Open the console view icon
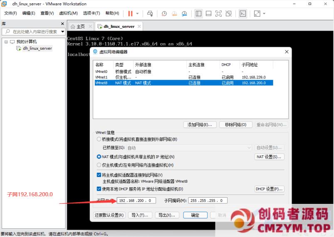 click(x=242, y=14)
